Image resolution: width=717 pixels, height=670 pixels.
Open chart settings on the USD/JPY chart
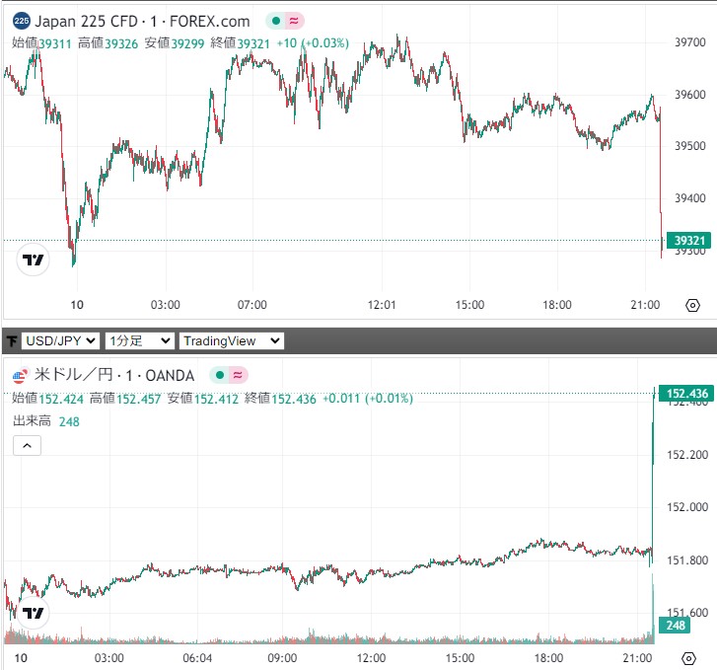coord(688,658)
